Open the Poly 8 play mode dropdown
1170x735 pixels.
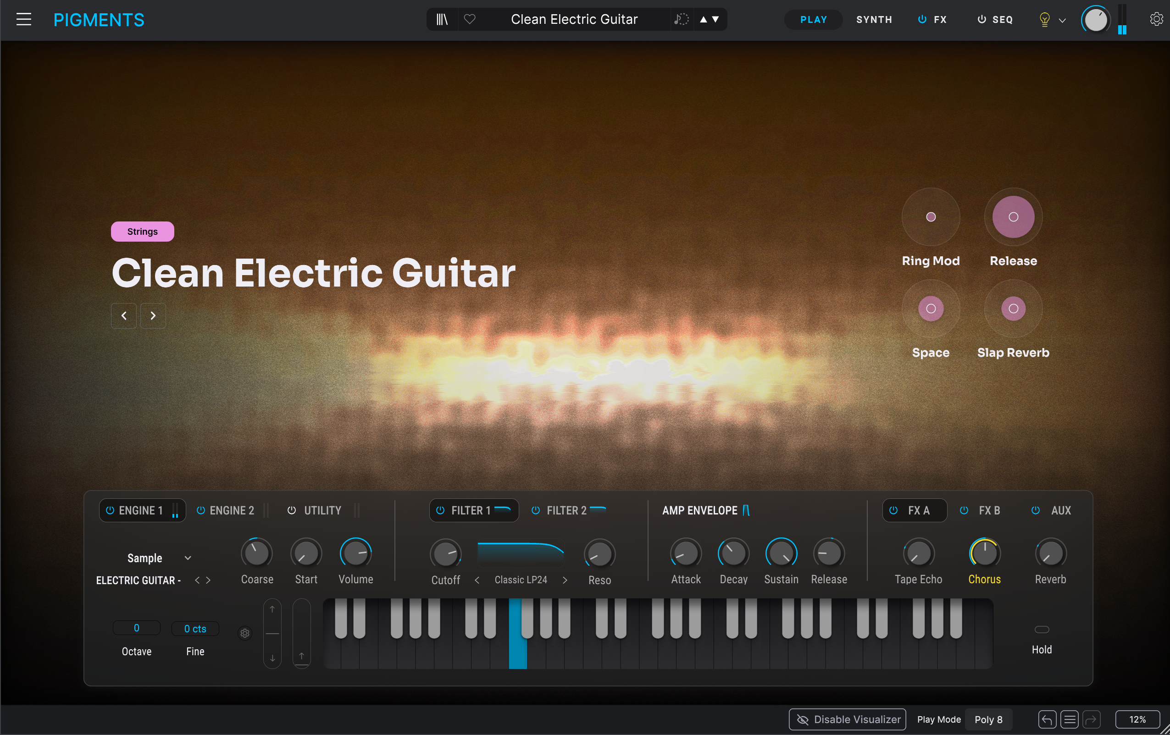click(988, 719)
